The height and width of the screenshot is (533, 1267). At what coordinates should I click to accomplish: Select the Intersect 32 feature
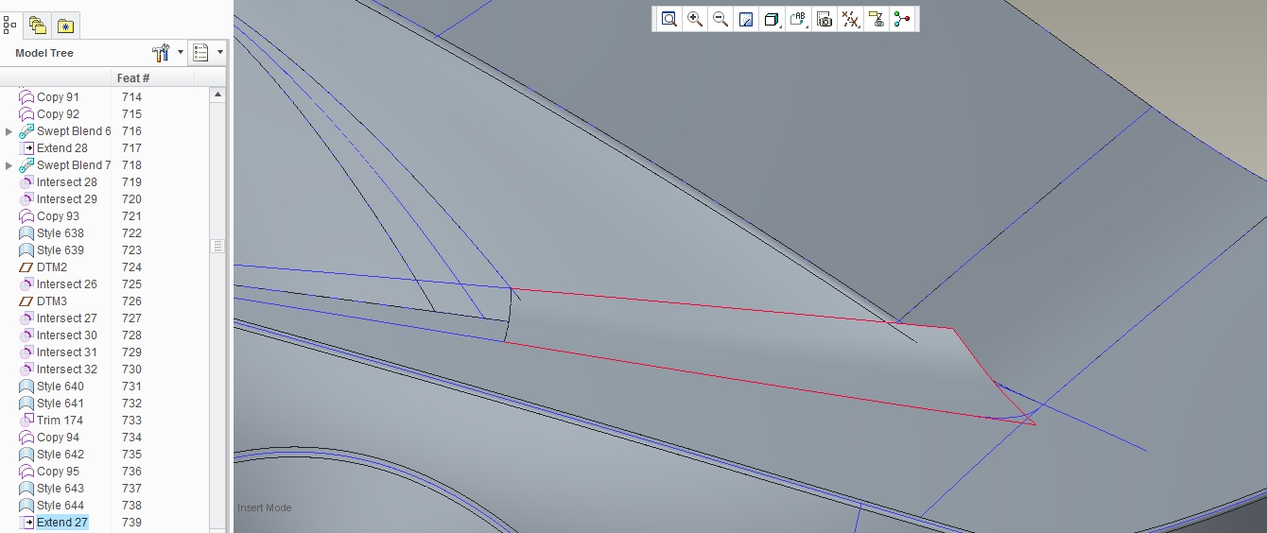[x=66, y=370]
